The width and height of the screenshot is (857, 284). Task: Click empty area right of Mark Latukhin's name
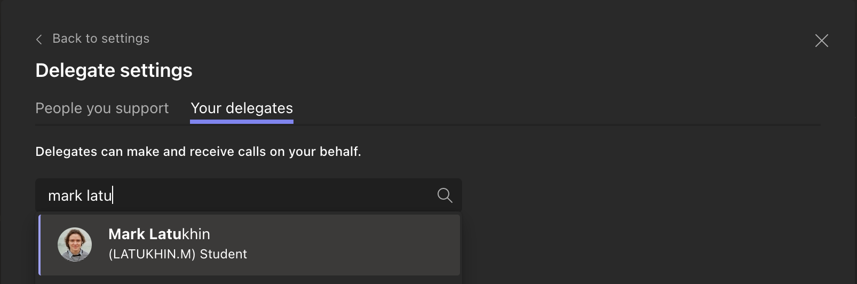click(x=331, y=235)
